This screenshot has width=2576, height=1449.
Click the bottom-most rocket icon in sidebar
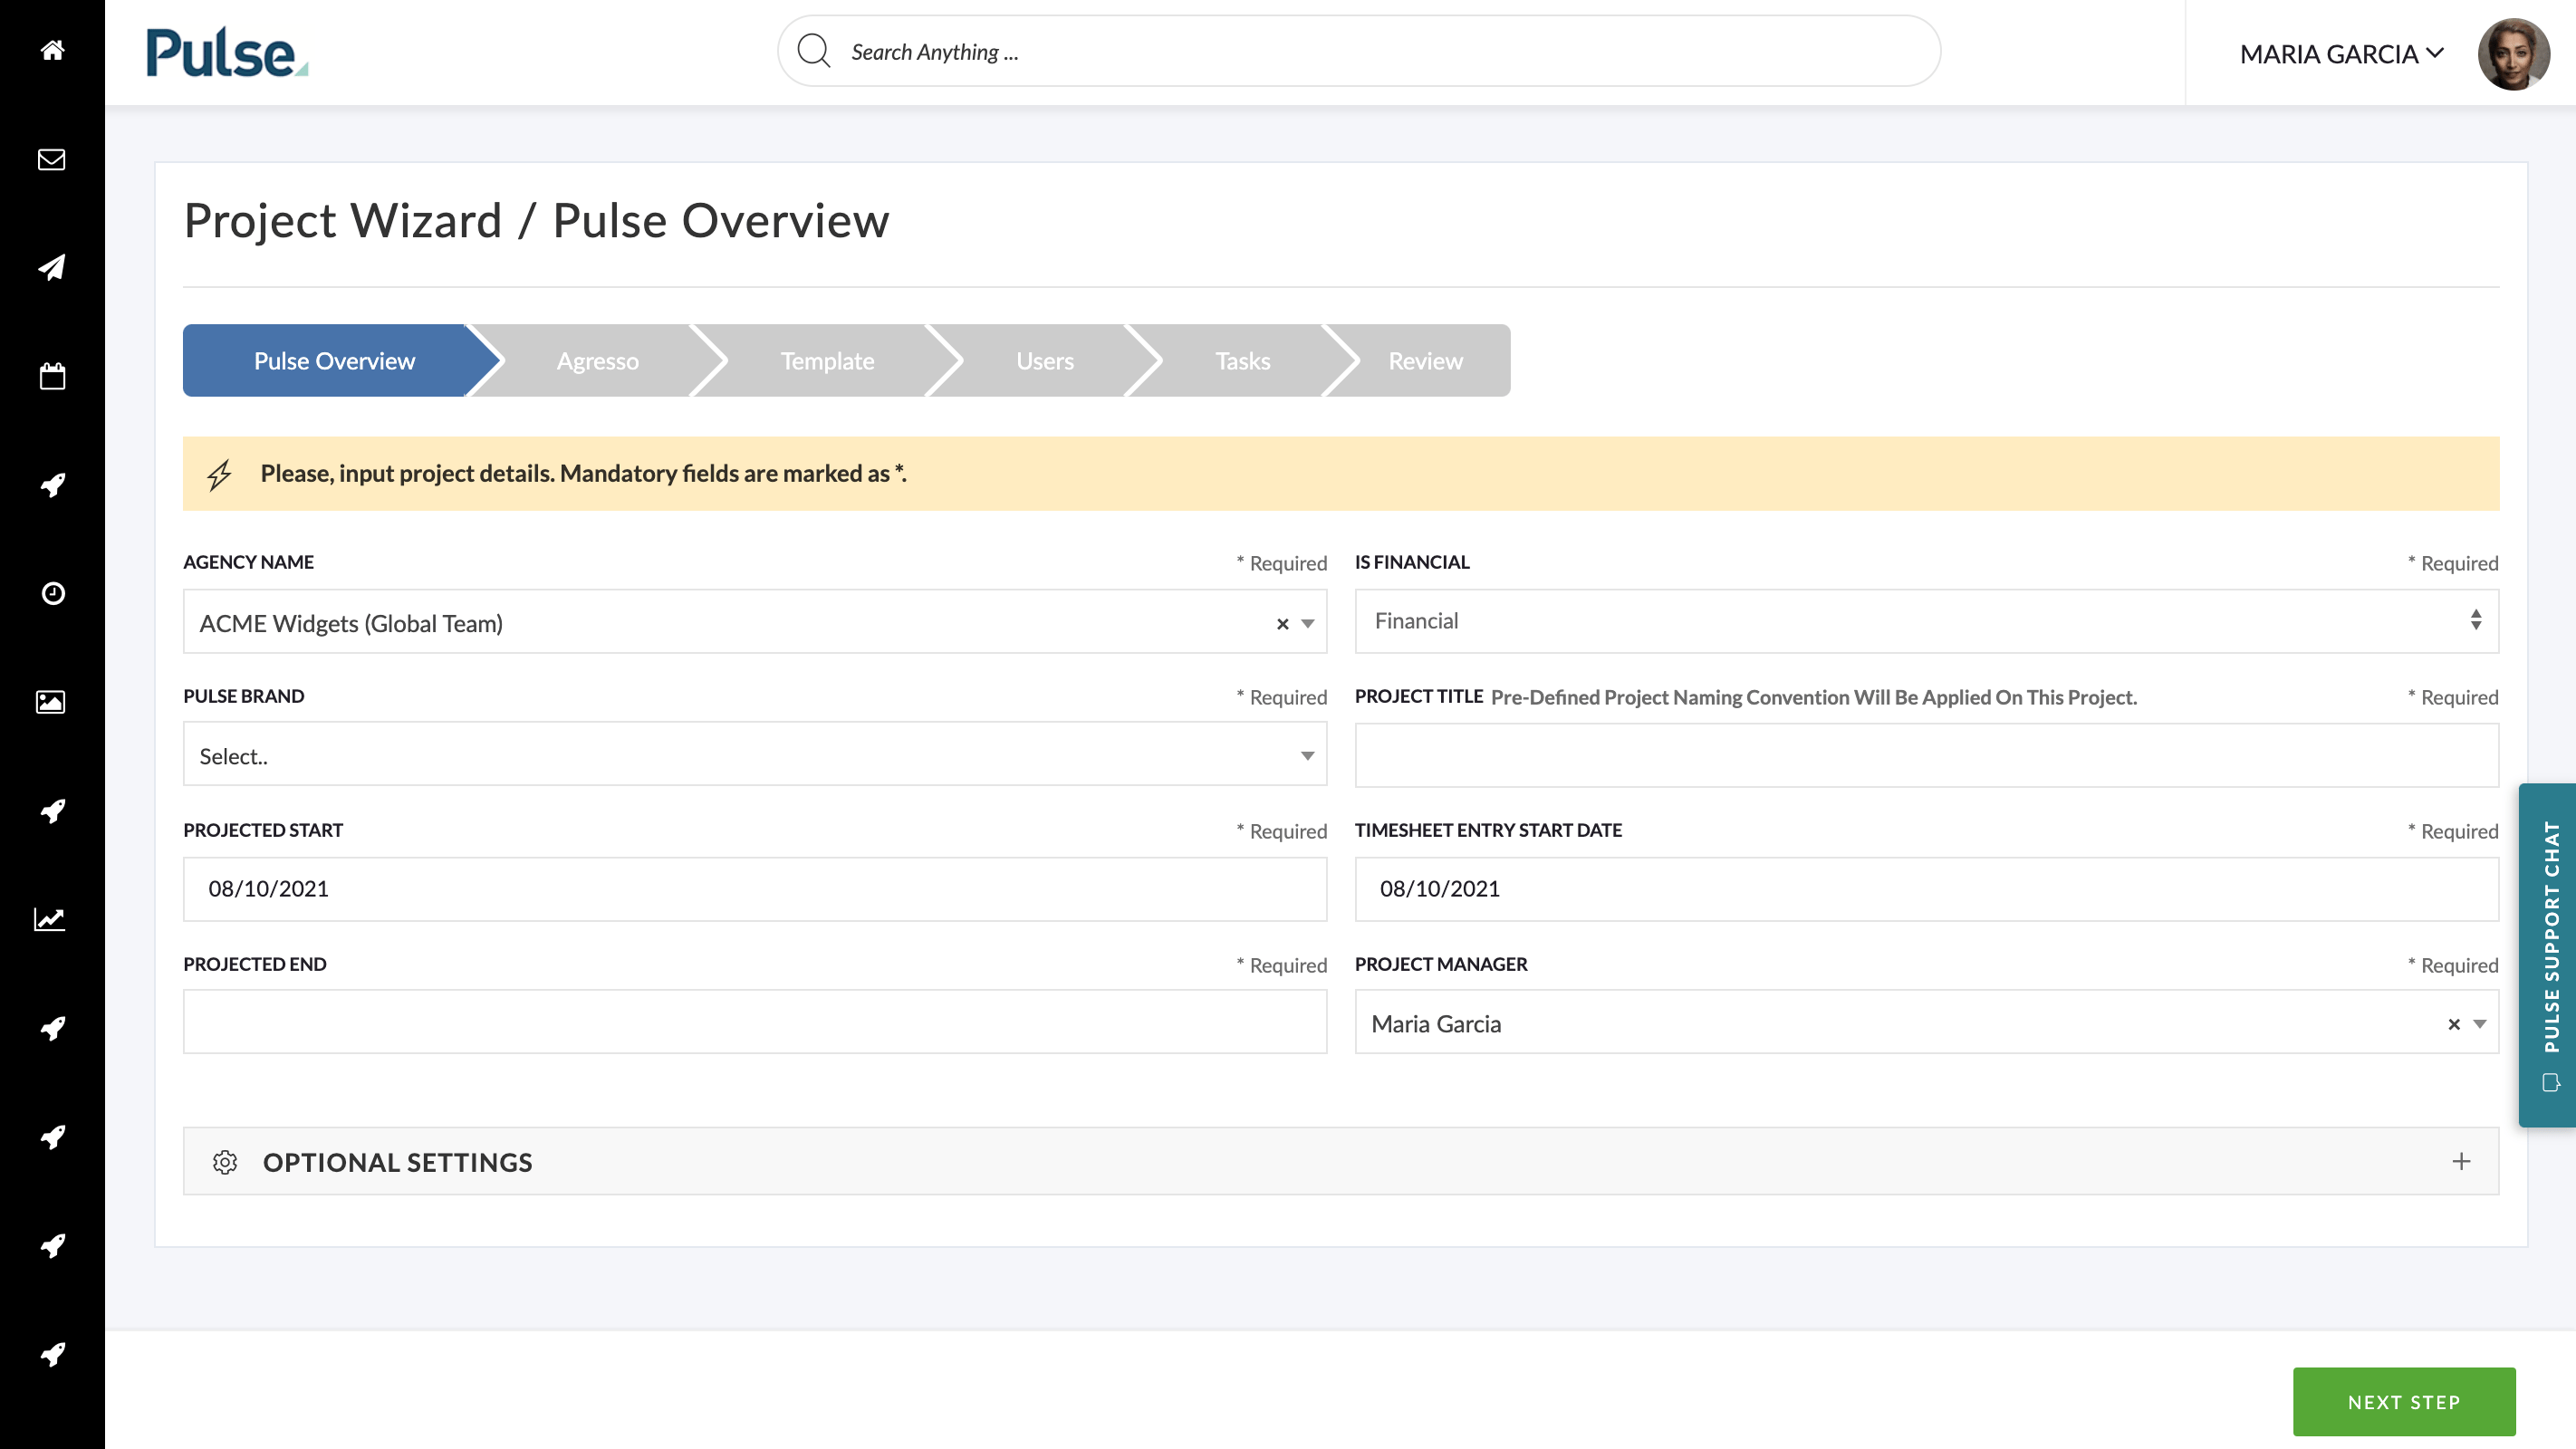[x=52, y=1354]
